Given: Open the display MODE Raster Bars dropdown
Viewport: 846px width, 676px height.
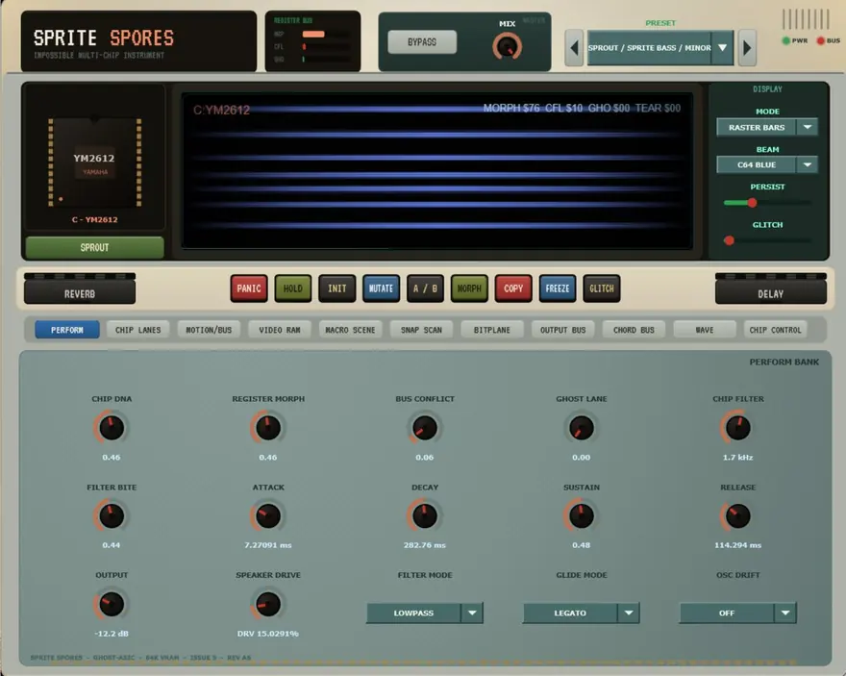Looking at the screenshot, I should tap(767, 127).
